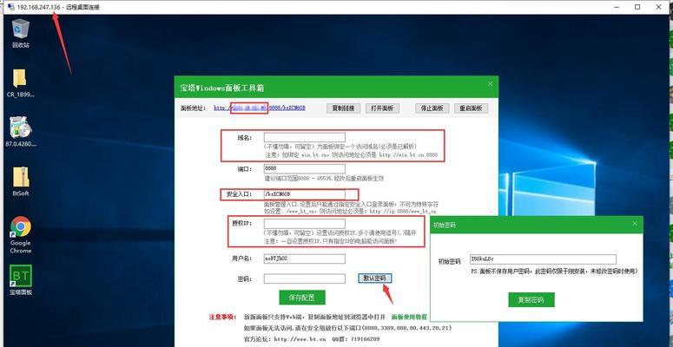Close the 初始密码 dialog
The image size is (673, 347).
pyautogui.click(x=635, y=224)
